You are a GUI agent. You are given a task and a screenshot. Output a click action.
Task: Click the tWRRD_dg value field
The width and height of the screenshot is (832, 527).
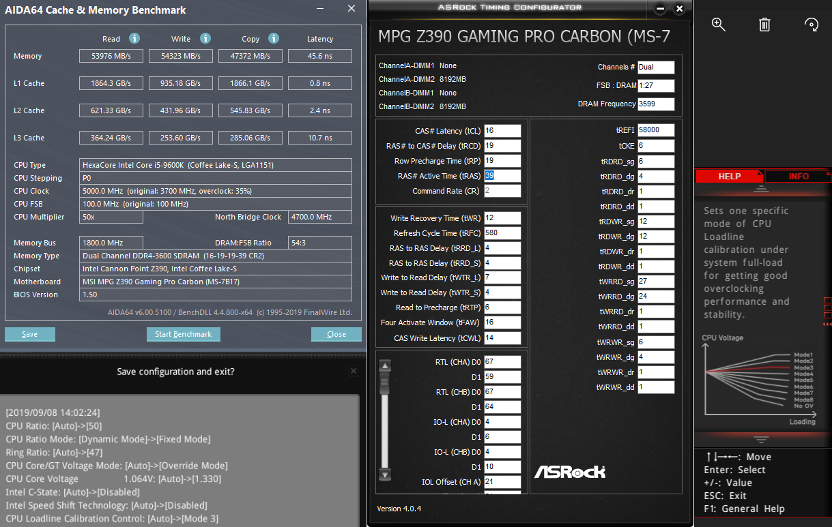[x=656, y=297]
